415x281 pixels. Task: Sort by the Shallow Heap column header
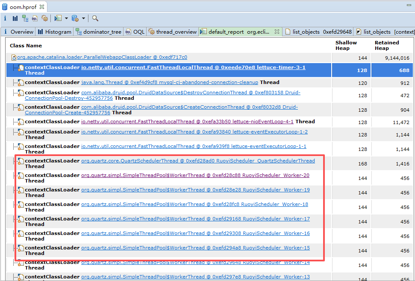point(346,46)
